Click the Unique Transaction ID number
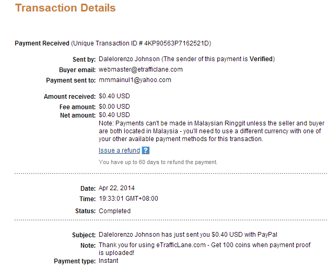 tap(177, 43)
